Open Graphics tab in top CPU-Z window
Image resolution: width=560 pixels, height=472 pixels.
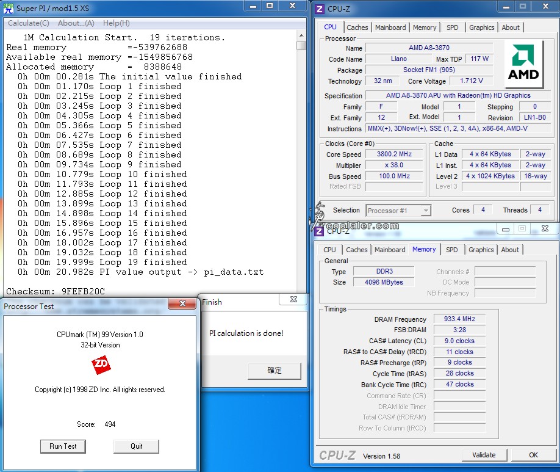pyautogui.click(x=482, y=27)
